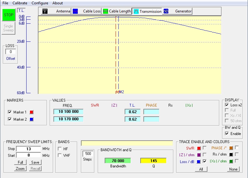Click the green STOP button

tap(8, 15)
